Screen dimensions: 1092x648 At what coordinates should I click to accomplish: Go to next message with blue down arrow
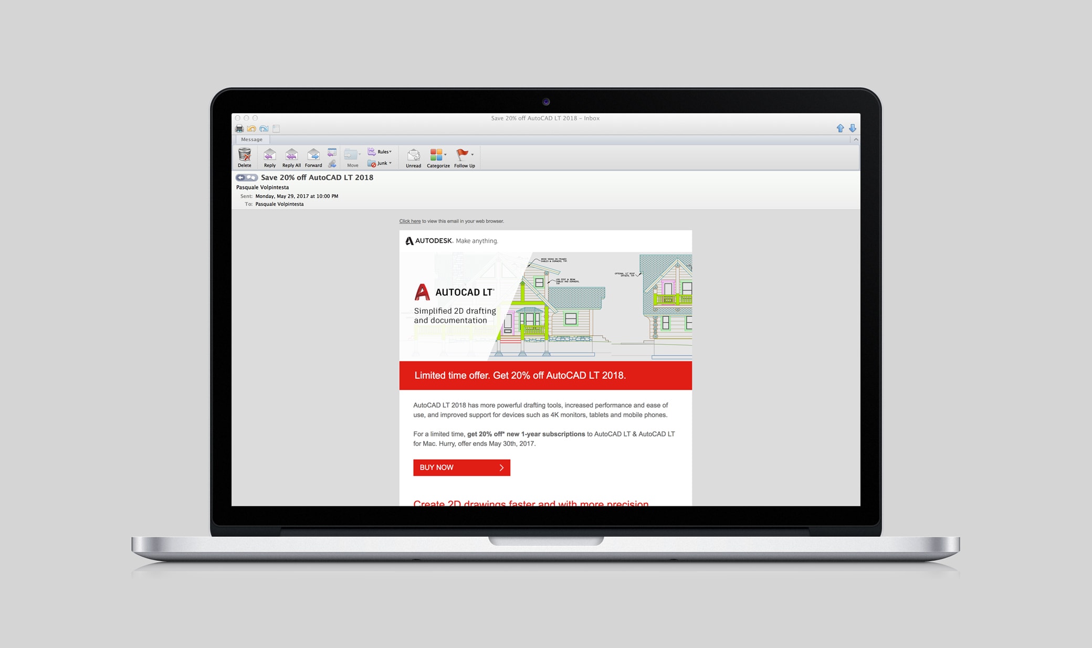(x=853, y=128)
